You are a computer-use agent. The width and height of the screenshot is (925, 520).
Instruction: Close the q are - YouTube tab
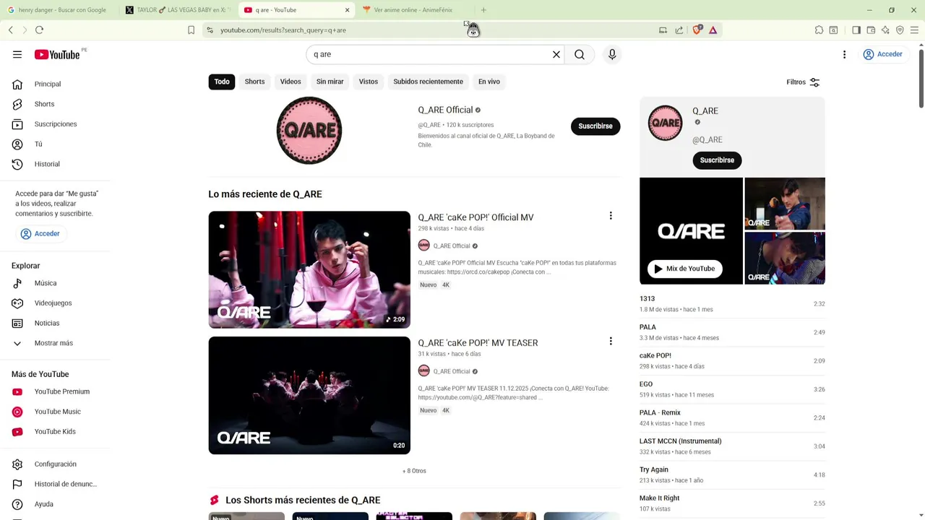coord(347,10)
